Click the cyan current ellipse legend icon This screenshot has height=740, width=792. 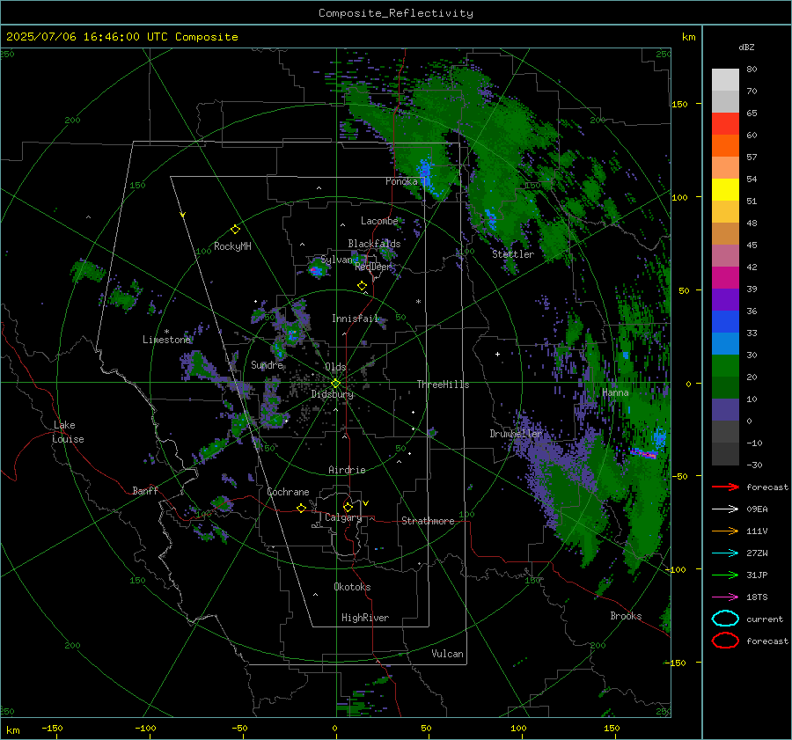(x=725, y=619)
